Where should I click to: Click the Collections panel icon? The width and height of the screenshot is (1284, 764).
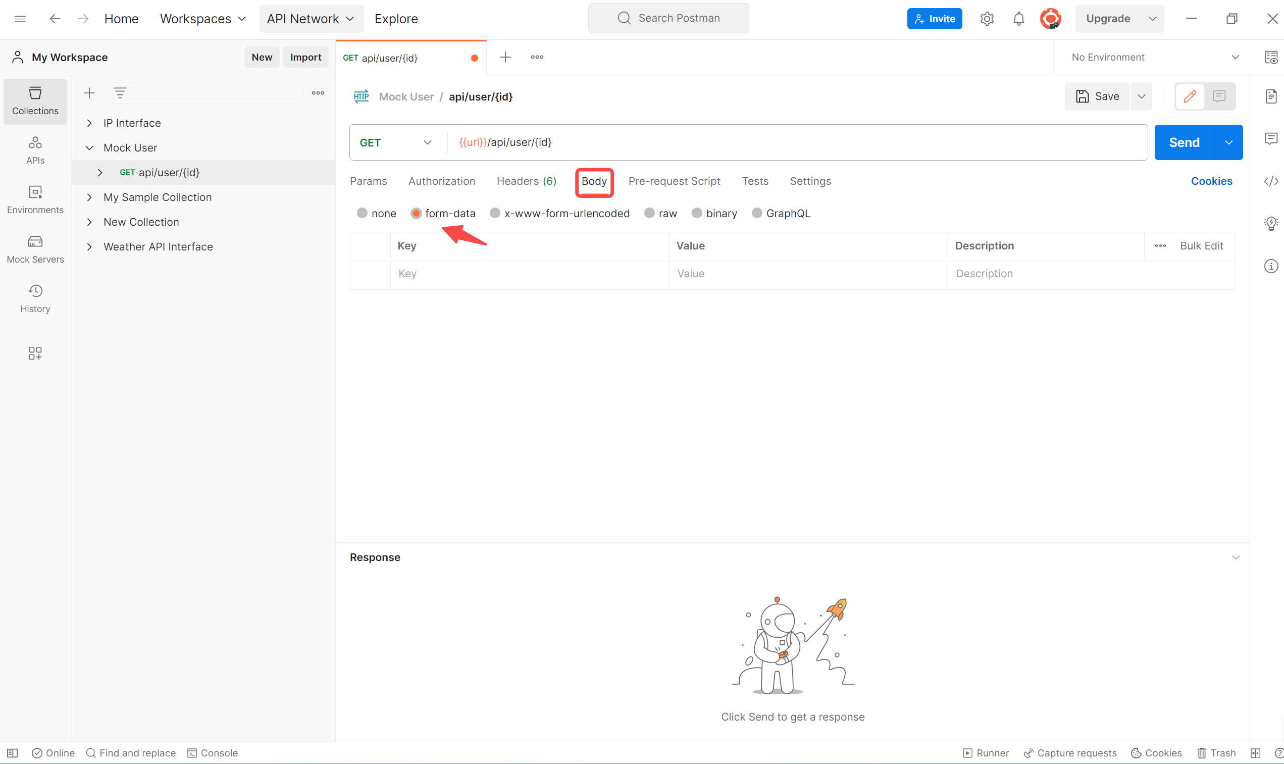[x=35, y=103]
